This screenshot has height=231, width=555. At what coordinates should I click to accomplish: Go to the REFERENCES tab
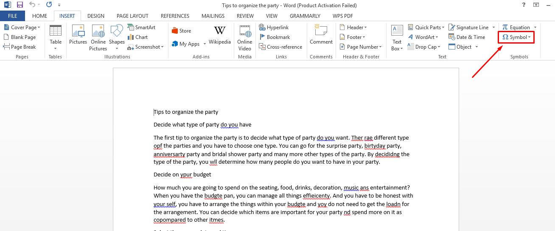click(x=175, y=16)
